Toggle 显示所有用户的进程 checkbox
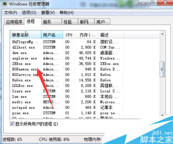Viewport: 173px width, 144px height. point(12,124)
